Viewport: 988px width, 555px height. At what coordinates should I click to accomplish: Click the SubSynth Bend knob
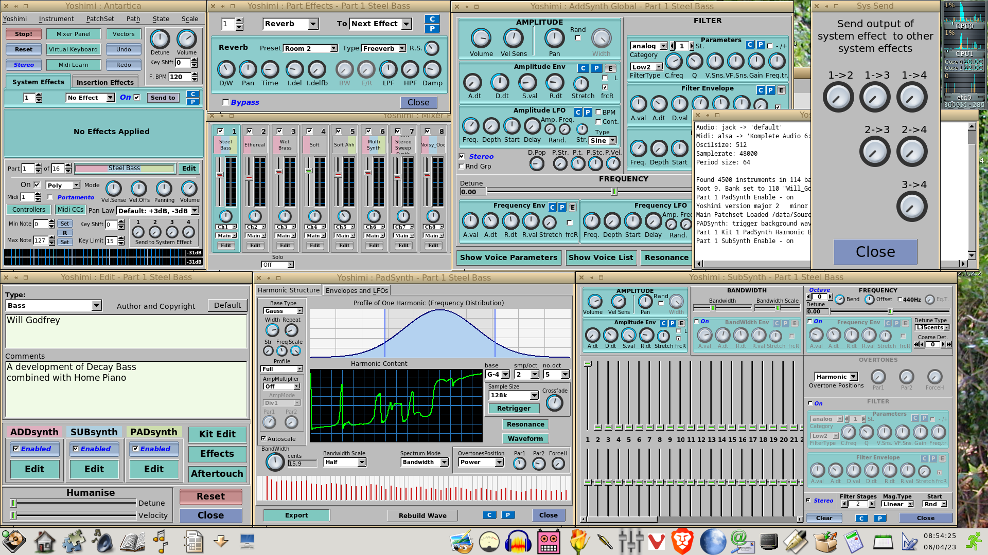(x=840, y=299)
